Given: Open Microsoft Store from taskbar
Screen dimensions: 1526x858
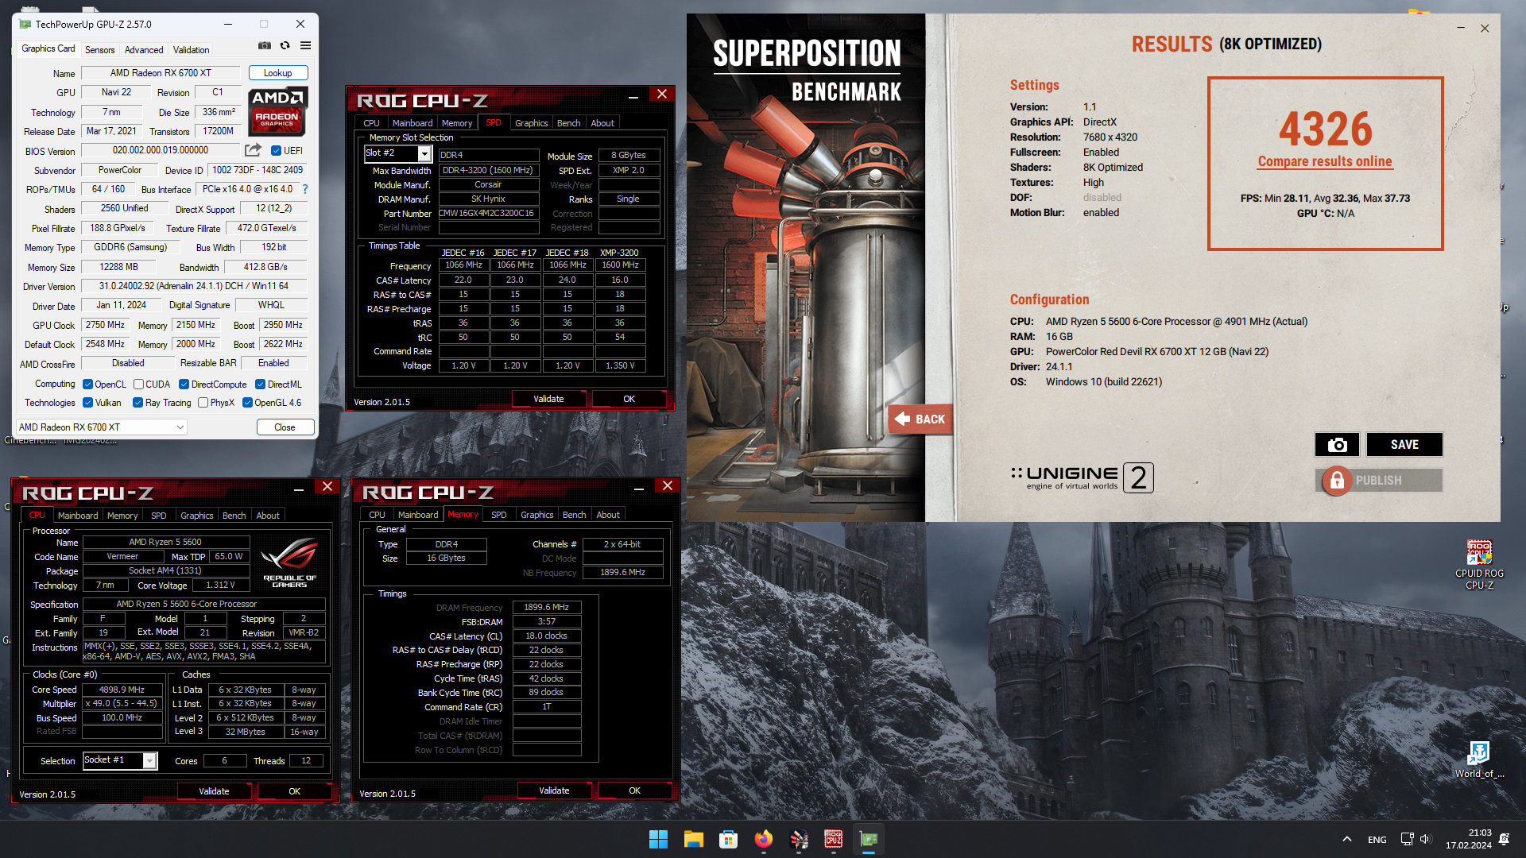Looking at the screenshot, I should point(728,839).
